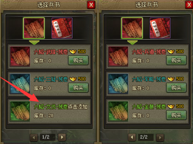Select the orange scroll tab in right panel
The width and height of the screenshot is (193, 144).
[132, 28]
